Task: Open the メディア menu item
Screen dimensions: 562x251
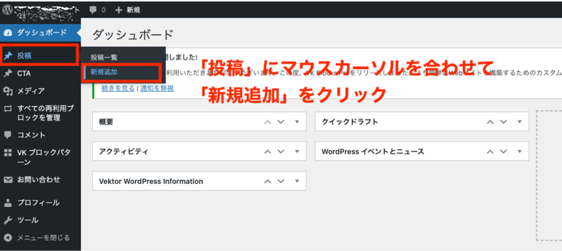Action: pyautogui.click(x=41, y=91)
